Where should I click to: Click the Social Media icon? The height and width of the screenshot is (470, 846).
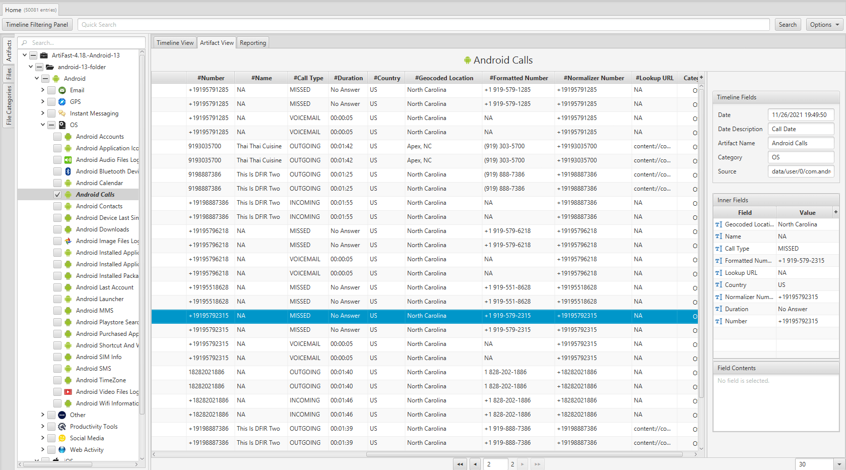[x=62, y=438]
